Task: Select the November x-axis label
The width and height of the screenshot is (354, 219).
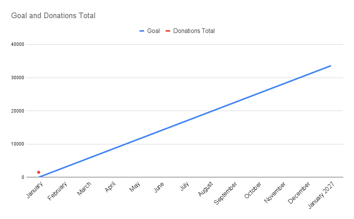Action: 276,192
